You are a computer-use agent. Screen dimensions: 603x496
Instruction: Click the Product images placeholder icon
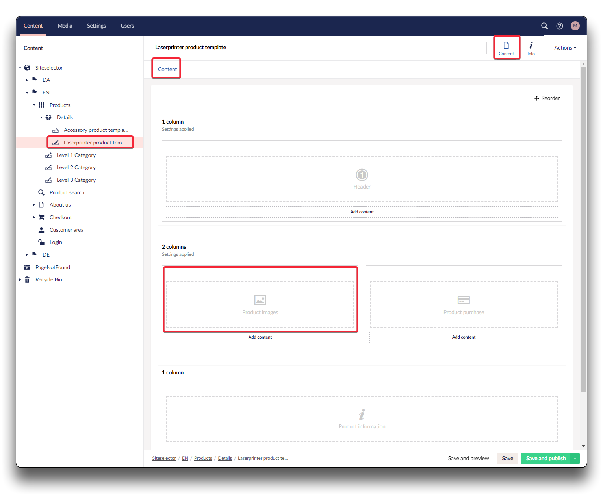coord(260,300)
